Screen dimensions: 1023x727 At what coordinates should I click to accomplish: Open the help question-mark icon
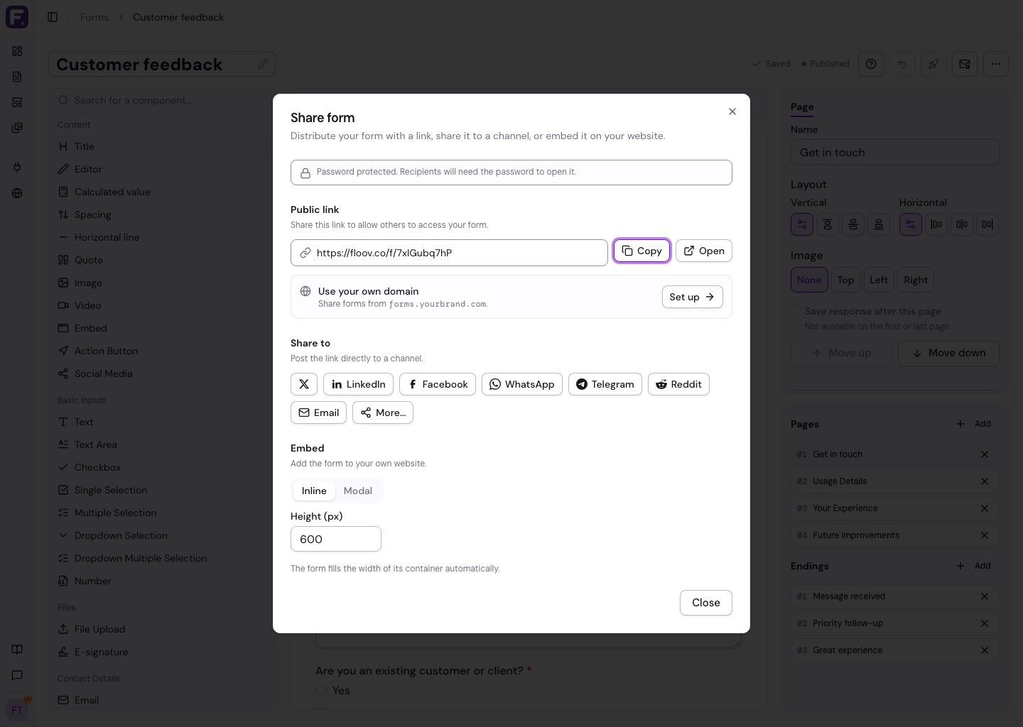(x=871, y=64)
